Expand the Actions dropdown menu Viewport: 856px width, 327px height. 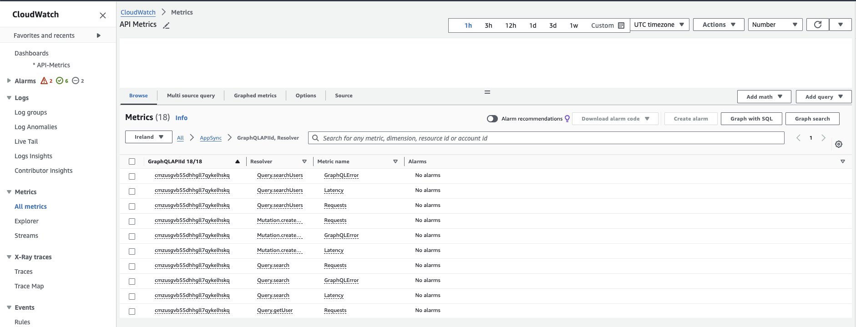[x=718, y=25]
